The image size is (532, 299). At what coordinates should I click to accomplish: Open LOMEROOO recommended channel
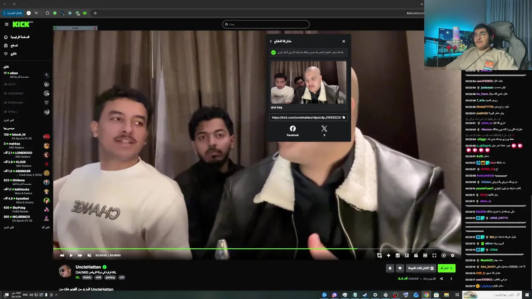point(27,154)
